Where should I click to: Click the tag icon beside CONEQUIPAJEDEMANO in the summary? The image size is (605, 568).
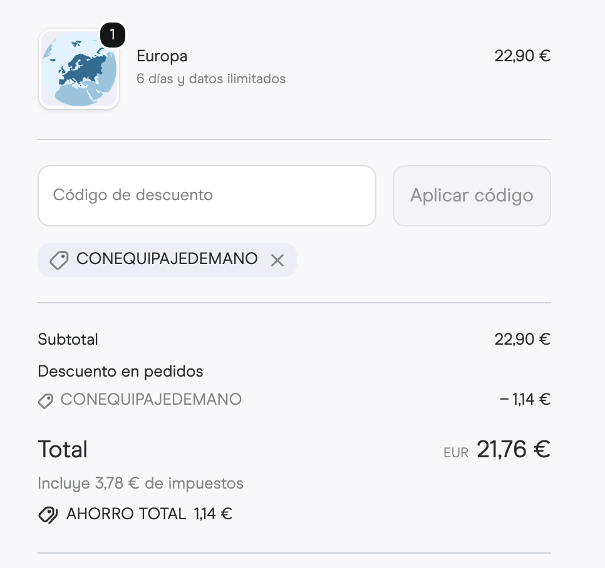point(45,401)
